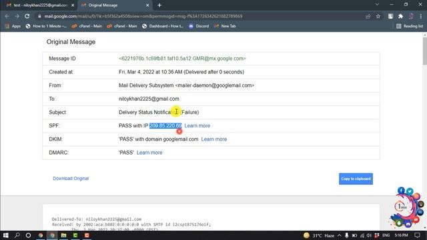This screenshot has height=240, width=427.
Task: Reload the page with the refresh icon
Action: tap(27, 16)
